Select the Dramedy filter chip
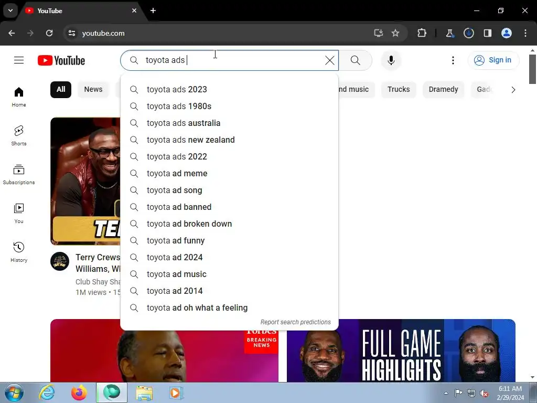Image resolution: width=537 pixels, height=403 pixels. (x=443, y=89)
